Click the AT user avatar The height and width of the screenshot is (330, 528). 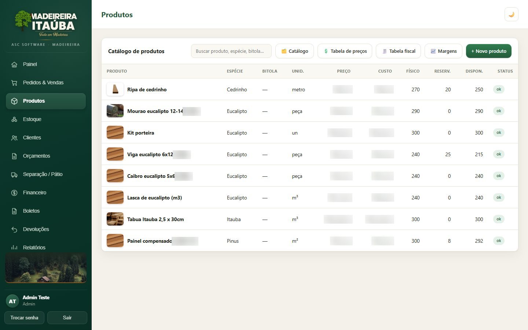pyautogui.click(x=12, y=301)
